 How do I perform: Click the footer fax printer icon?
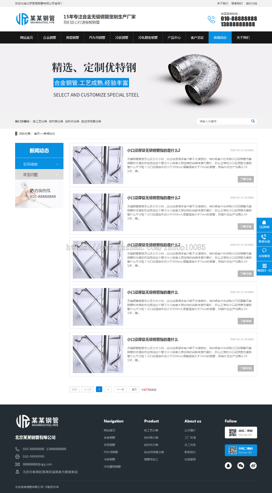tap(17, 456)
